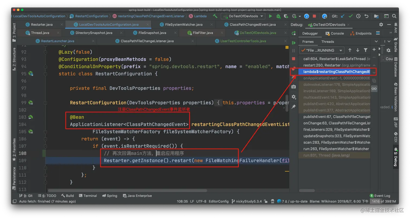Run with coverage shield icon
The height and width of the screenshot is (219, 410).
pyautogui.click(x=286, y=16)
